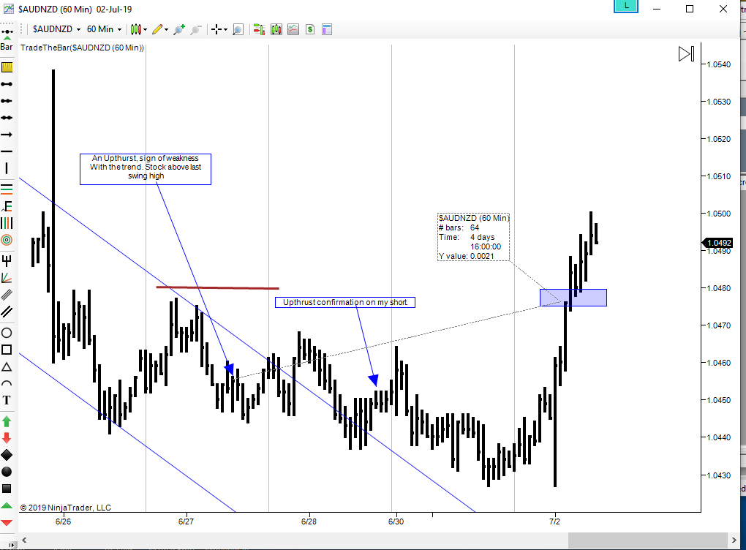Open the Data Series dialog

tap(276, 29)
